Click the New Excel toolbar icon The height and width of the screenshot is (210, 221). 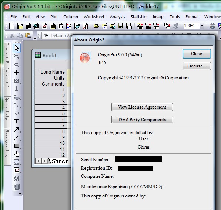36,26
